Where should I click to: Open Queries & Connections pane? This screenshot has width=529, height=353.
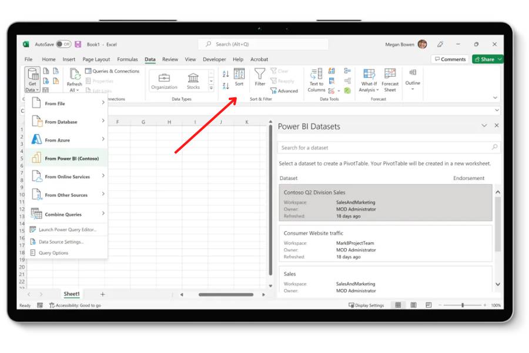tap(112, 71)
